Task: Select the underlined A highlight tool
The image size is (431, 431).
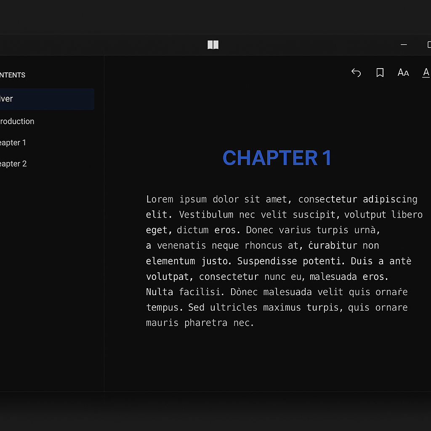Action: pos(426,72)
